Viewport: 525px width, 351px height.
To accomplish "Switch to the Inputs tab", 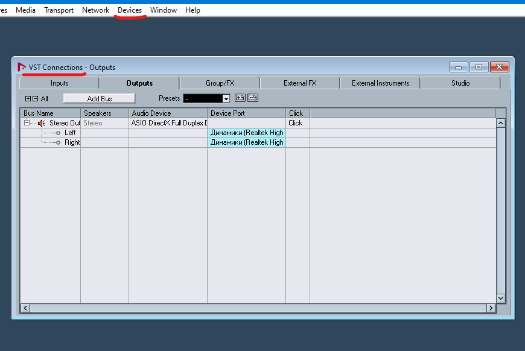I will point(59,83).
